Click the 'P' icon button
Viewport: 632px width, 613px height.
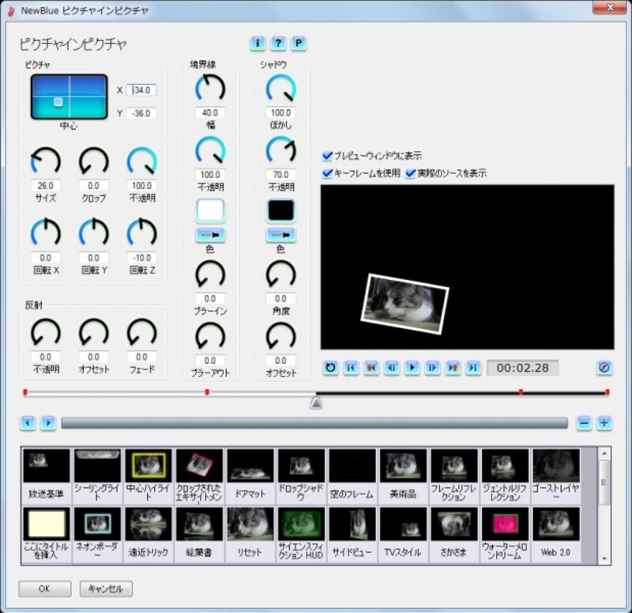pos(299,43)
